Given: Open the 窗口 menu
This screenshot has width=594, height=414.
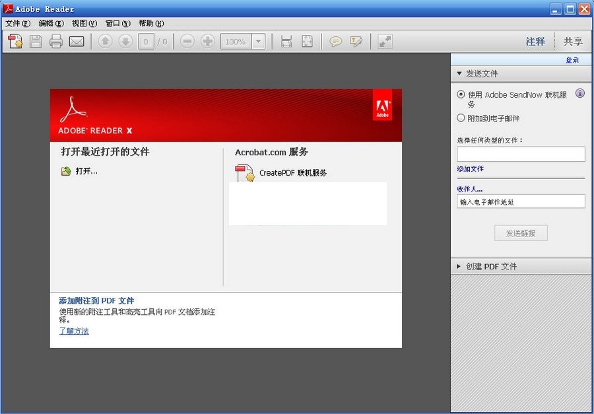Looking at the screenshot, I should (x=118, y=24).
